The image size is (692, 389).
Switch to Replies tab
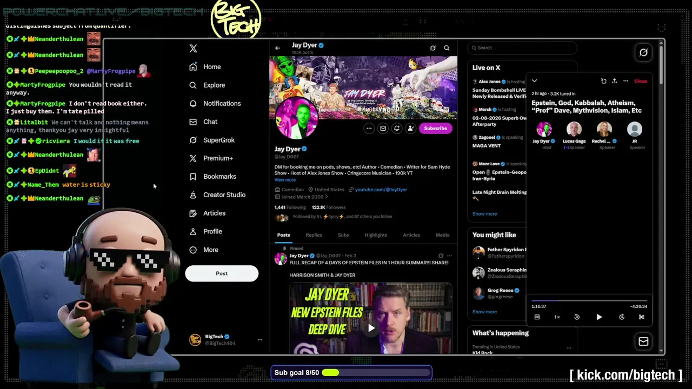click(314, 235)
